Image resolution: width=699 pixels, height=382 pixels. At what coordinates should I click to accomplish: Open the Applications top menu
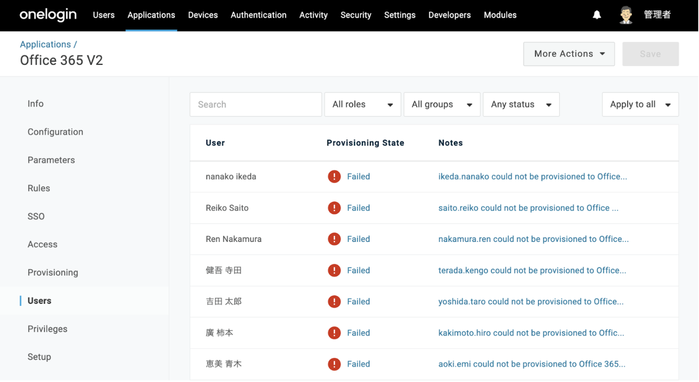point(152,15)
